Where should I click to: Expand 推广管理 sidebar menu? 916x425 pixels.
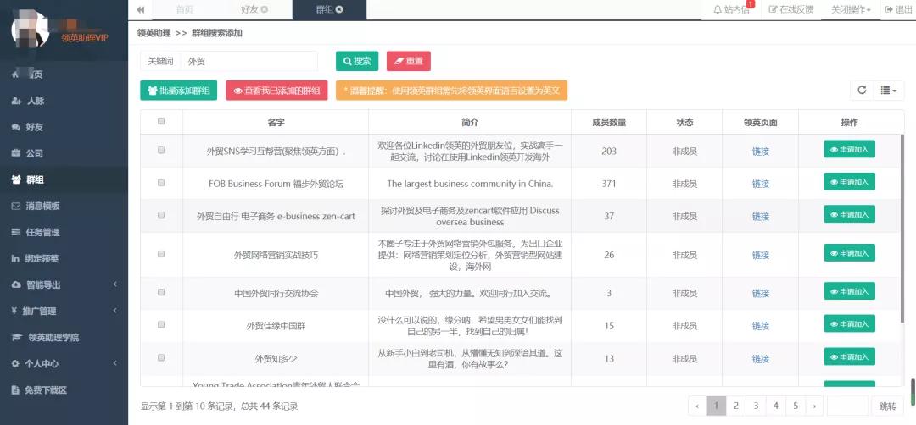pos(64,311)
